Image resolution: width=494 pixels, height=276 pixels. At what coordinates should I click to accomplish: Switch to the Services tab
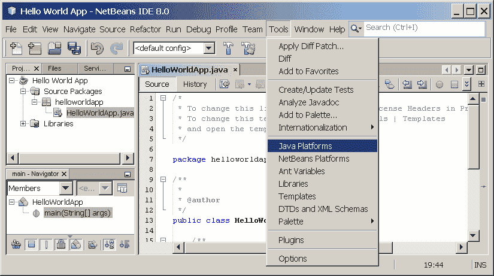pos(95,68)
